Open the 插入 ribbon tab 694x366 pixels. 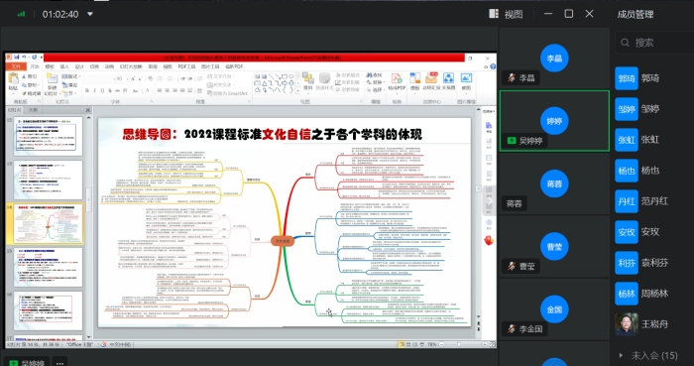coord(64,66)
